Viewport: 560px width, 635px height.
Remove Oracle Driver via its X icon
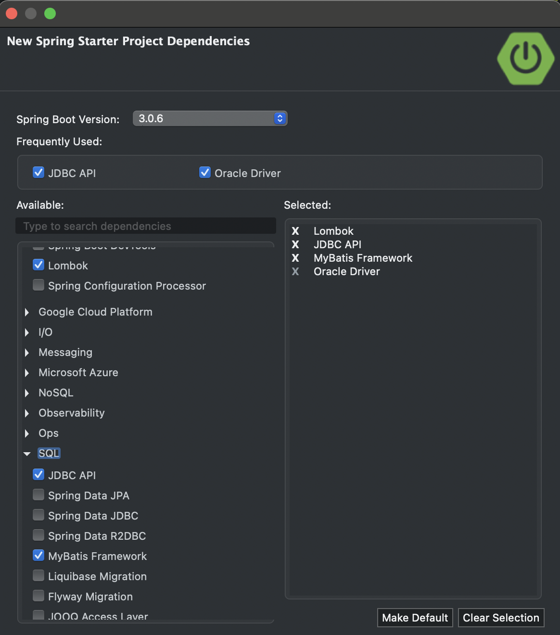click(295, 272)
